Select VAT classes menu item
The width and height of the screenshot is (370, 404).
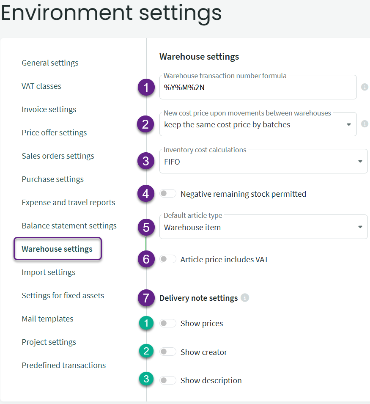click(41, 86)
